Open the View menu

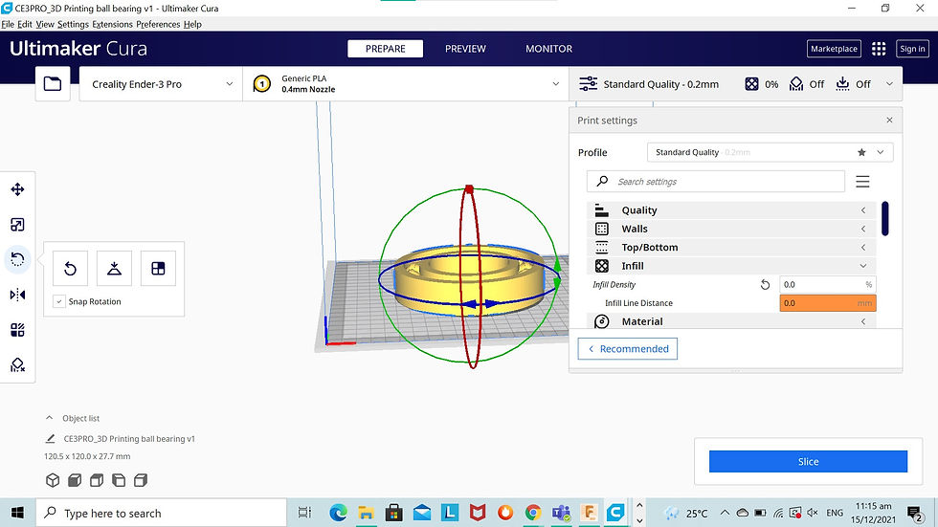tap(45, 25)
